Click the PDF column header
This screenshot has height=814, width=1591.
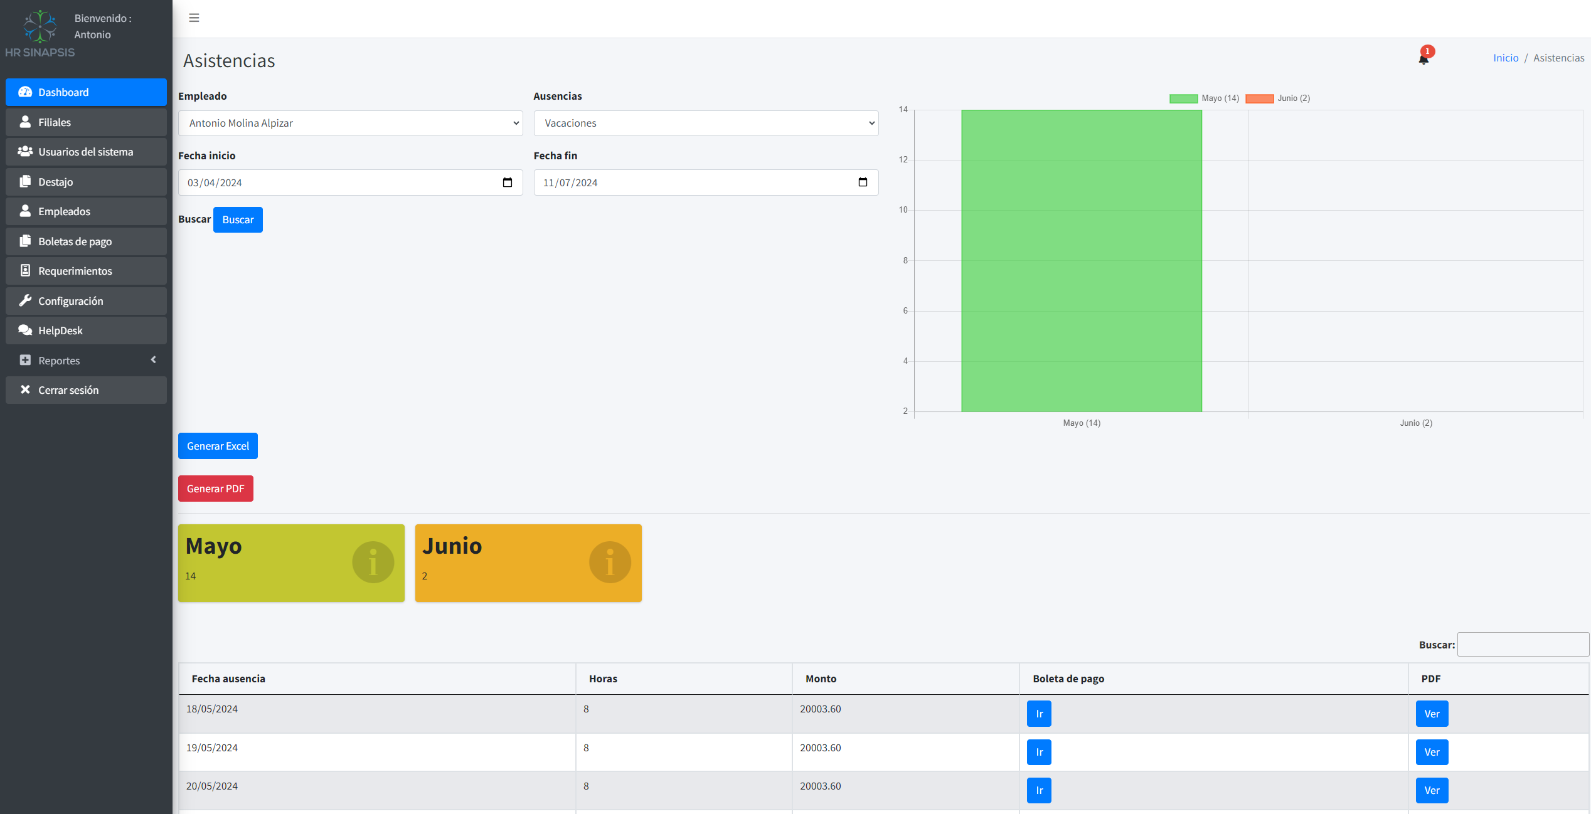[1499, 679]
